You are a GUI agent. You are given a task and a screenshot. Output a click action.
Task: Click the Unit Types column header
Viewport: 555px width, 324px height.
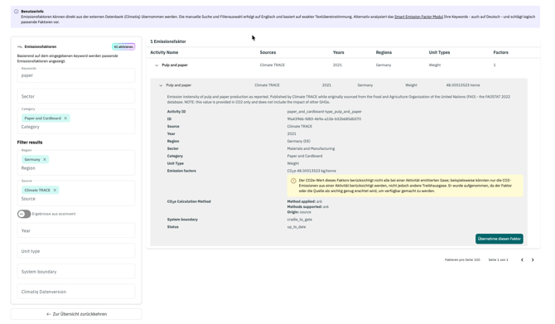(x=439, y=52)
